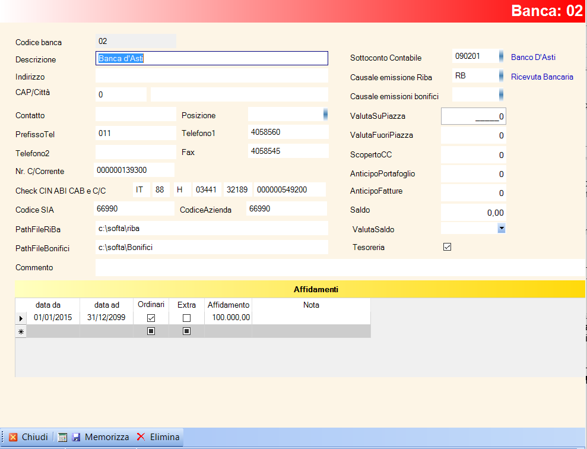Image resolution: width=587 pixels, height=449 pixels.
Task: Click the Extra column header
Action: click(x=186, y=305)
